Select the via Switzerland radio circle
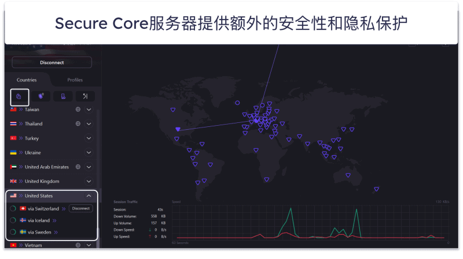Viewport: 463px width, 259px height. coord(13,209)
